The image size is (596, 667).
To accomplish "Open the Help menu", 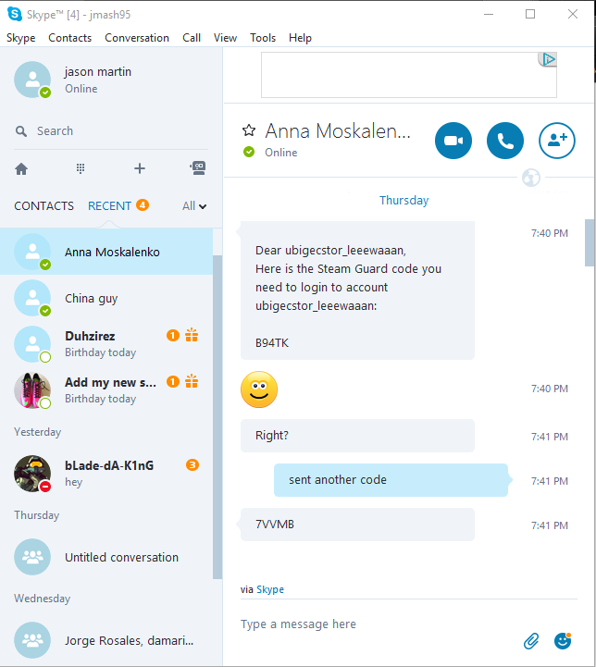I will coord(300,38).
